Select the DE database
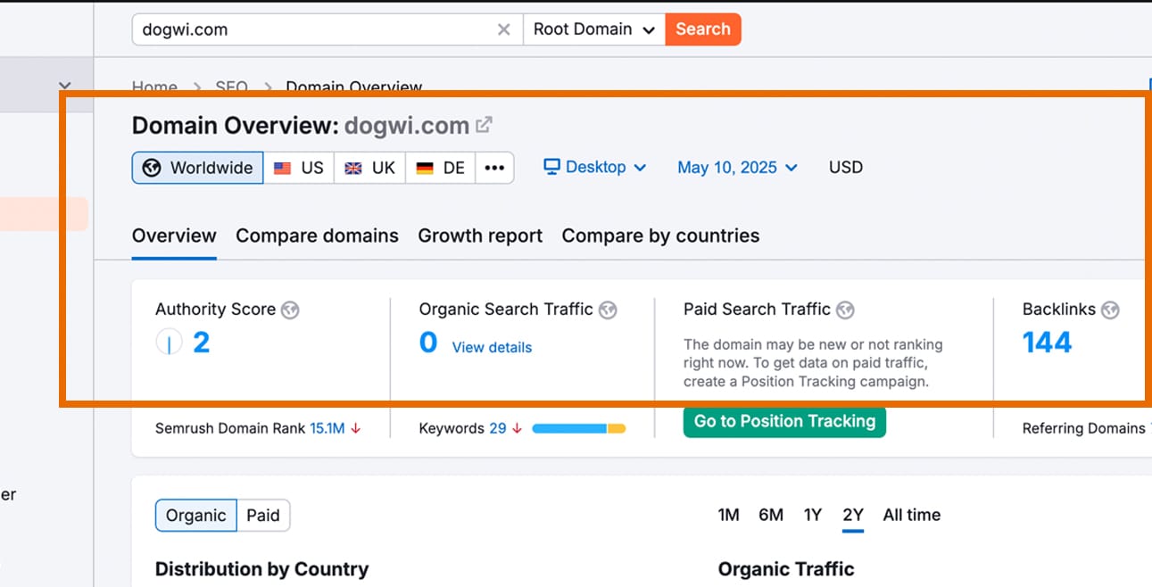This screenshot has height=587, width=1152. pyautogui.click(x=441, y=168)
